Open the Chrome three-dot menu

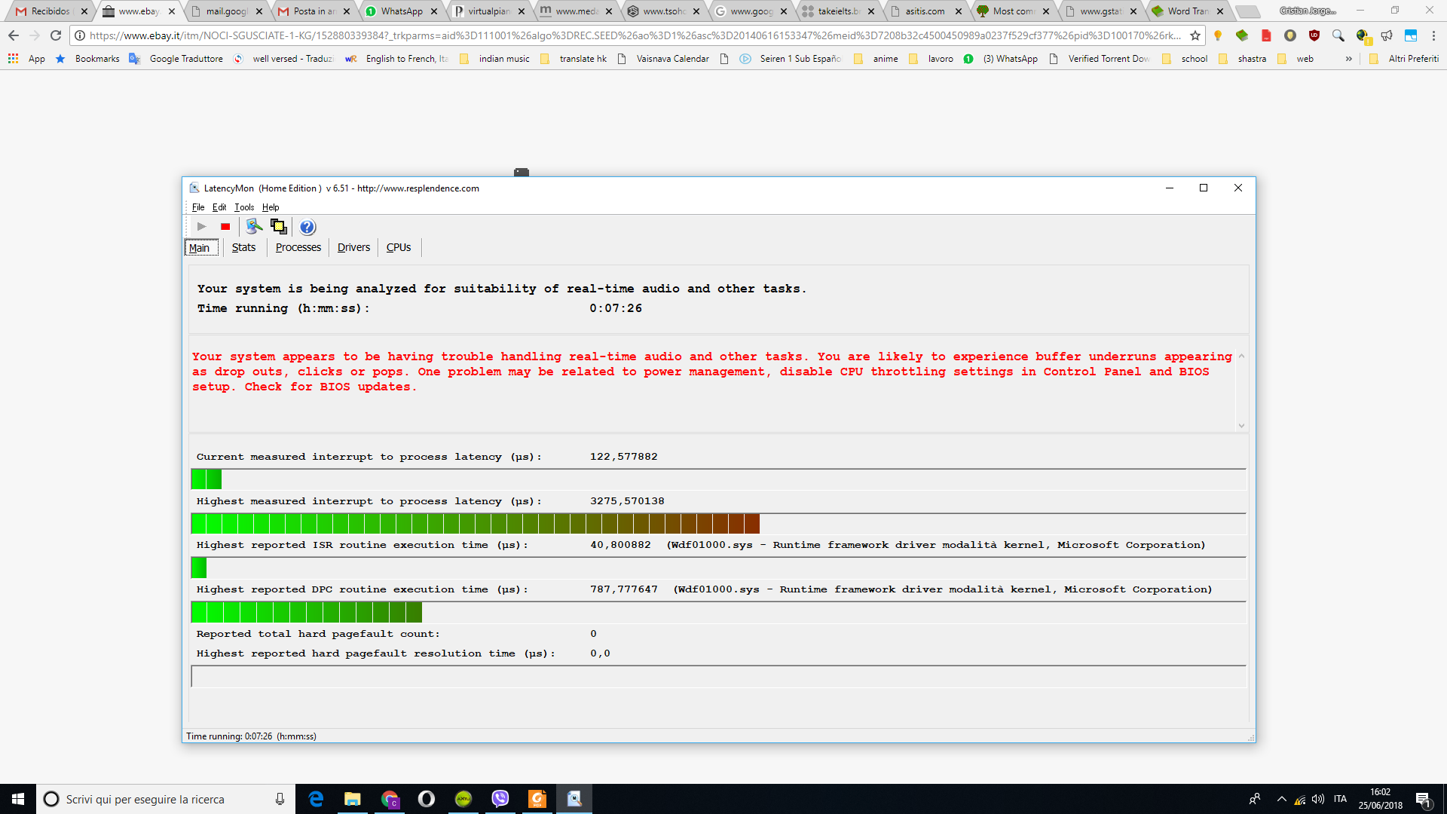click(x=1433, y=35)
